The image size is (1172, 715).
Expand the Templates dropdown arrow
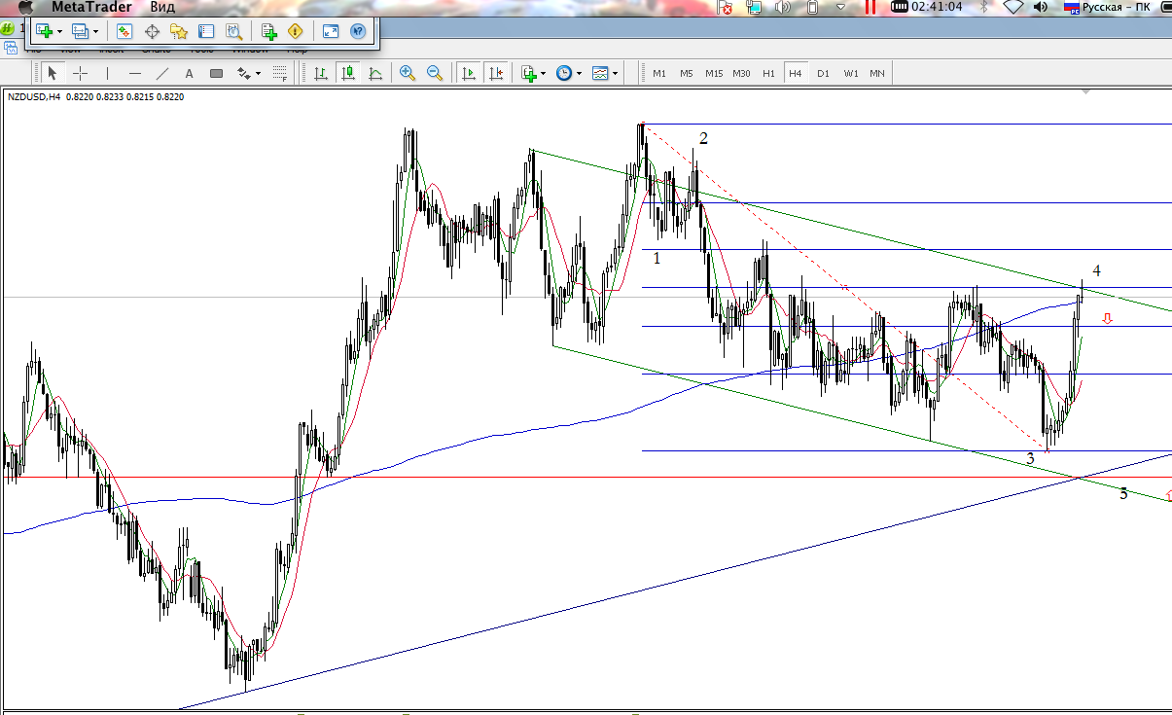(x=616, y=73)
